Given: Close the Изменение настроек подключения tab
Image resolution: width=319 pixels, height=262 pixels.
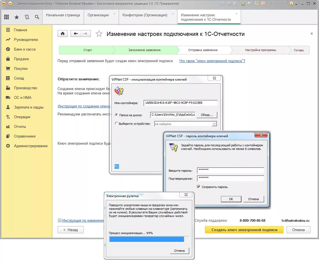Looking at the screenshot, I should click(x=236, y=14).
